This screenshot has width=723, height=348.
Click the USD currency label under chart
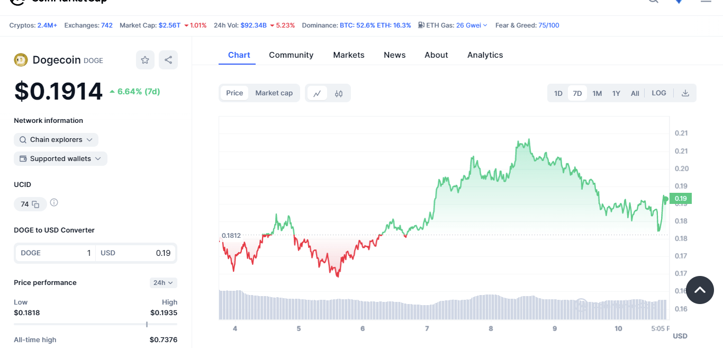[x=680, y=336]
